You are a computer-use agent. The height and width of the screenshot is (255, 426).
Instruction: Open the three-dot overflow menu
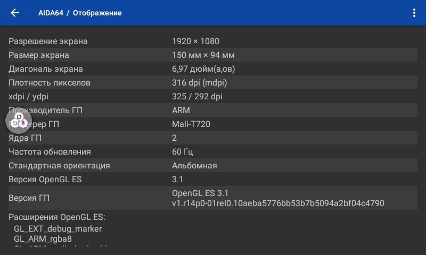414,13
